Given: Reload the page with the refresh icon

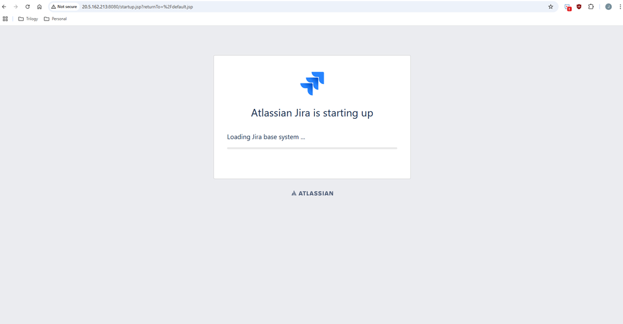Looking at the screenshot, I should (x=27, y=7).
